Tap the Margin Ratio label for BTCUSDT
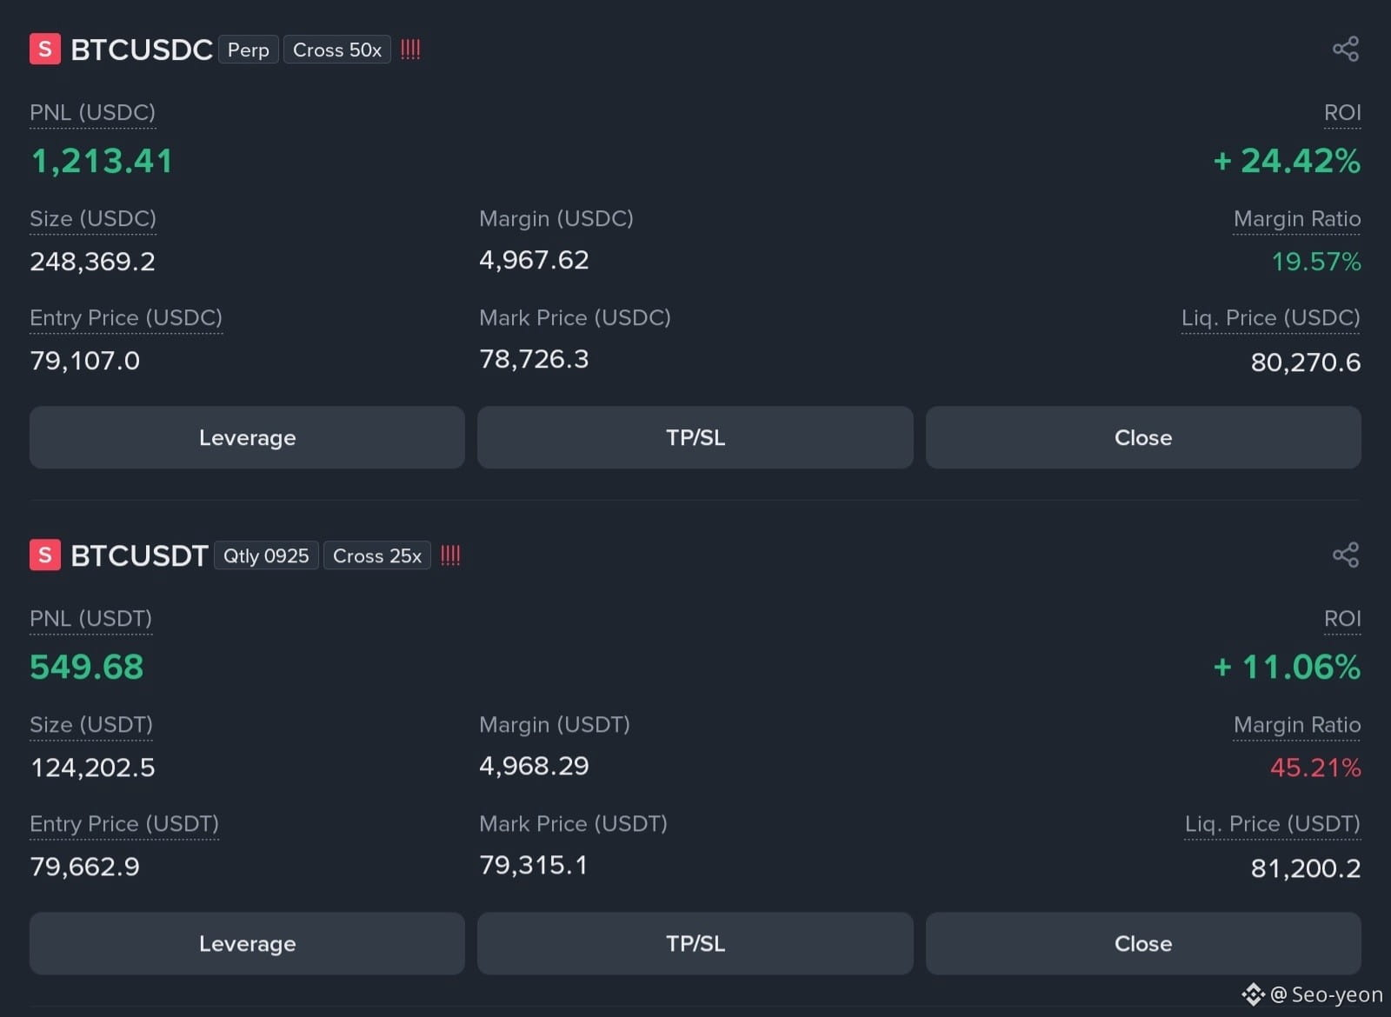This screenshot has height=1017, width=1391. [x=1297, y=725]
